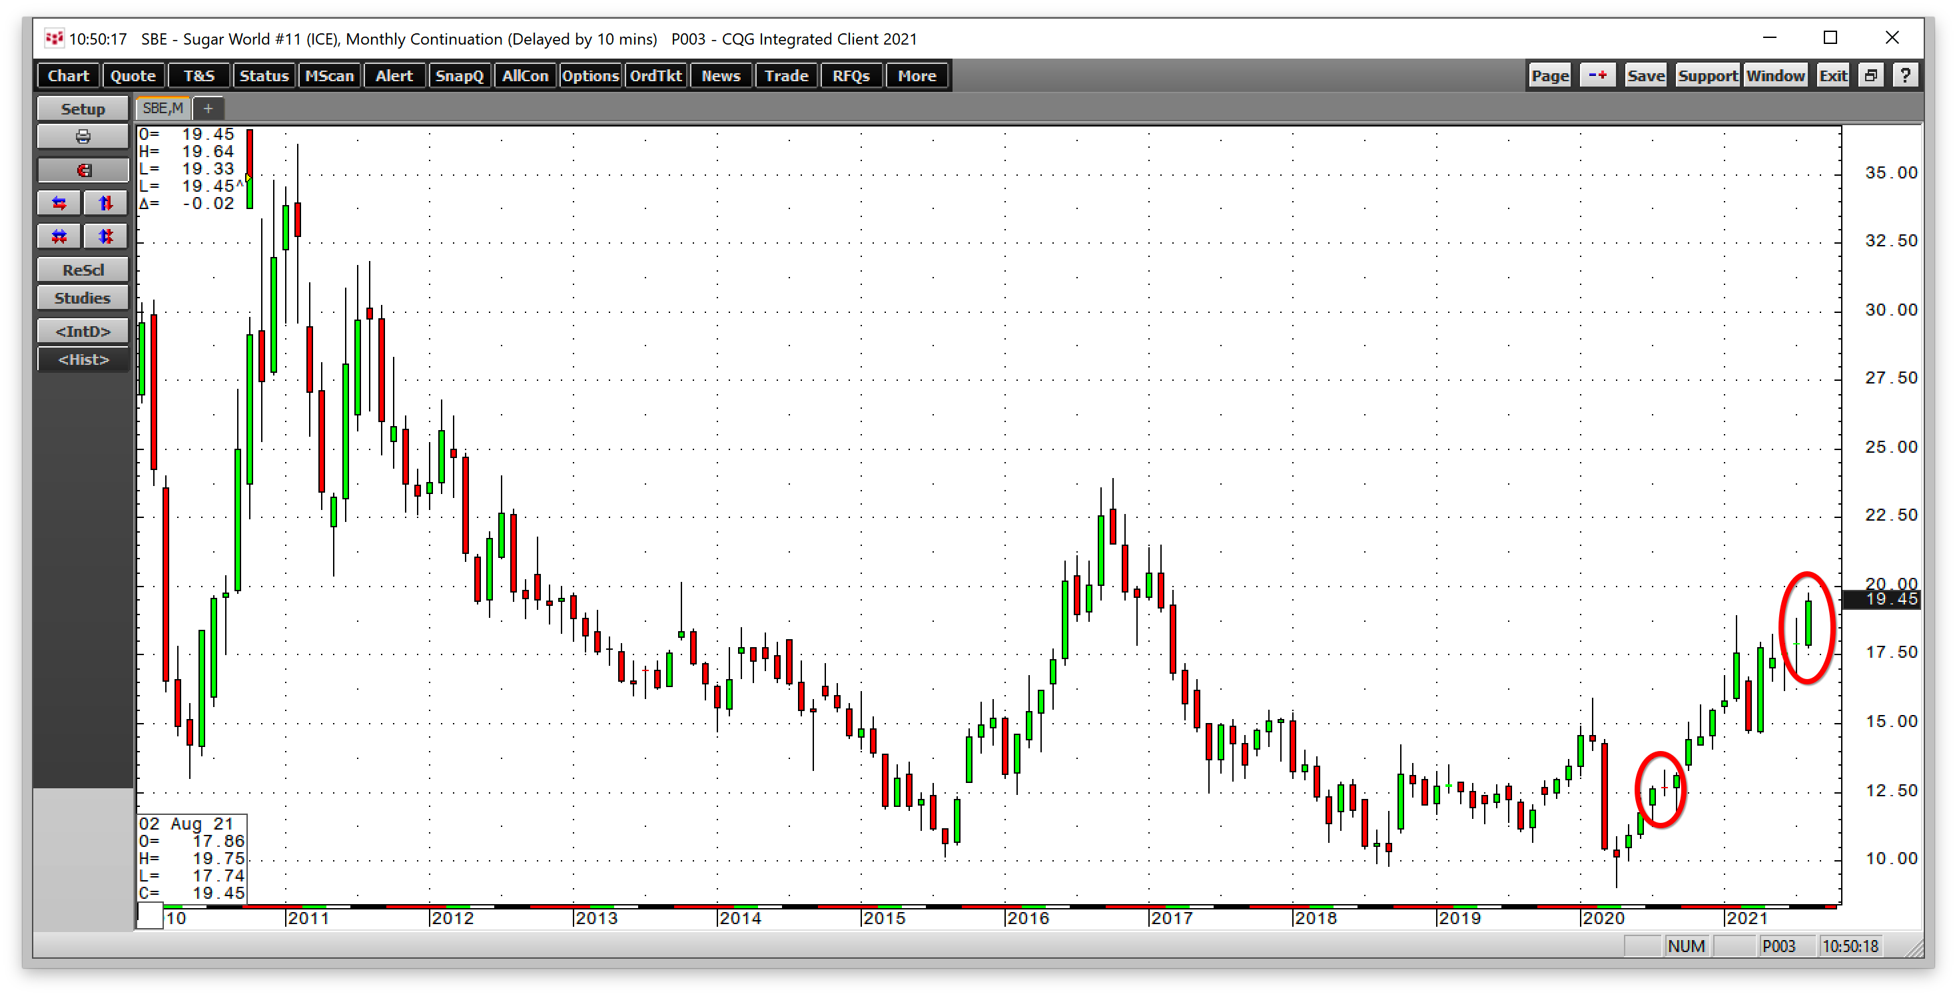This screenshot has height=996, width=1957.
Task: Click the Exit button
Action: [1833, 75]
